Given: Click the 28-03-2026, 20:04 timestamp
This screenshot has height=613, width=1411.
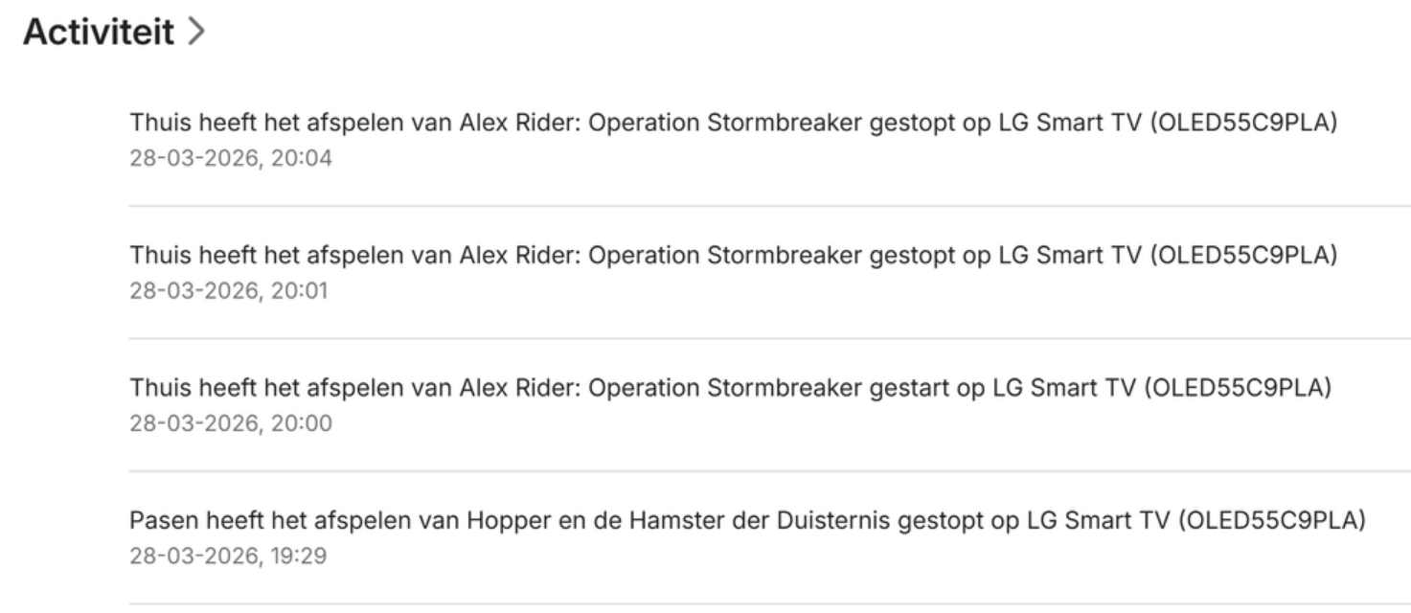Looking at the screenshot, I should (231, 158).
